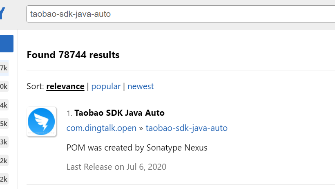Click the Found 78744 results heading
This screenshot has height=189, width=335.
(x=73, y=55)
